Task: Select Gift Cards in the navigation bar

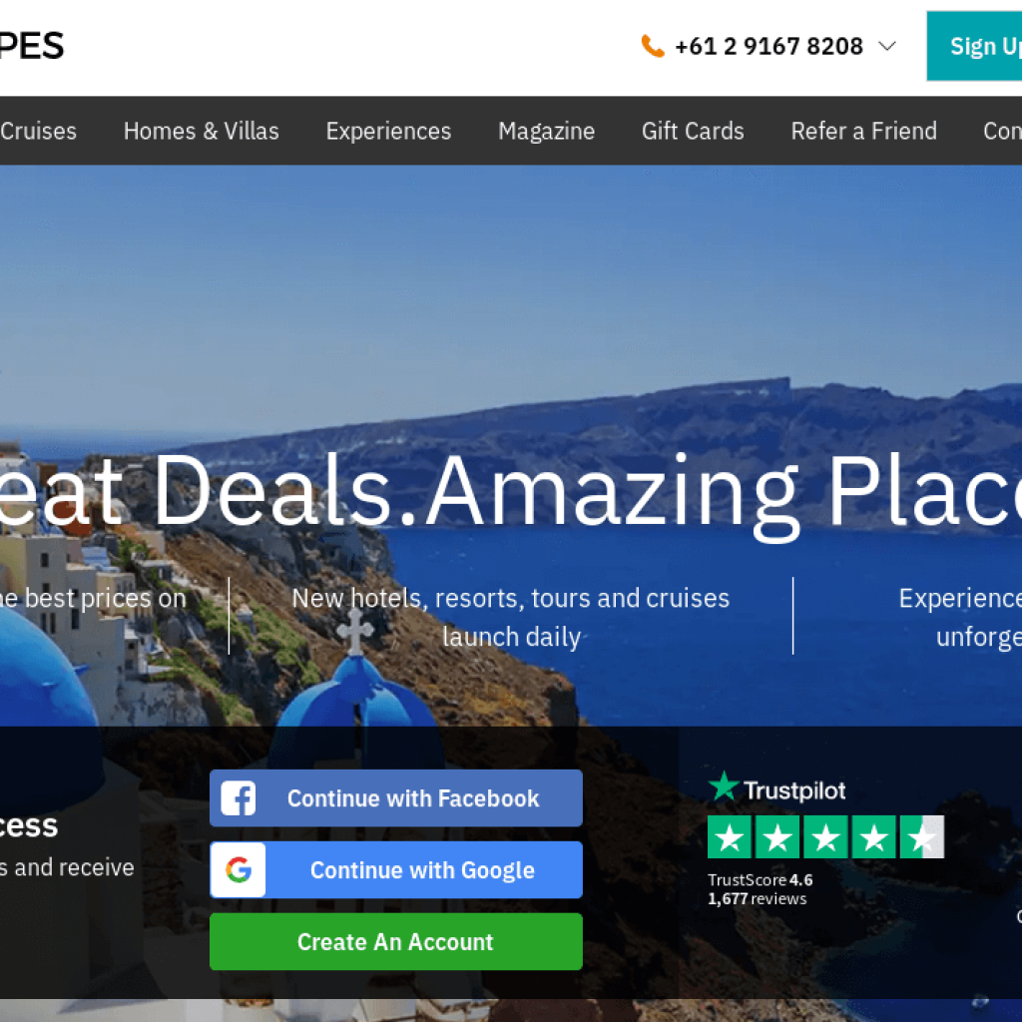Action: click(x=693, y=131)
